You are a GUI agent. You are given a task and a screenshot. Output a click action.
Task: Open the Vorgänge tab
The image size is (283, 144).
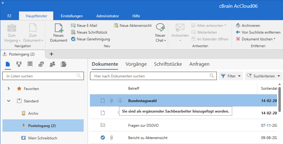point(136,64)
